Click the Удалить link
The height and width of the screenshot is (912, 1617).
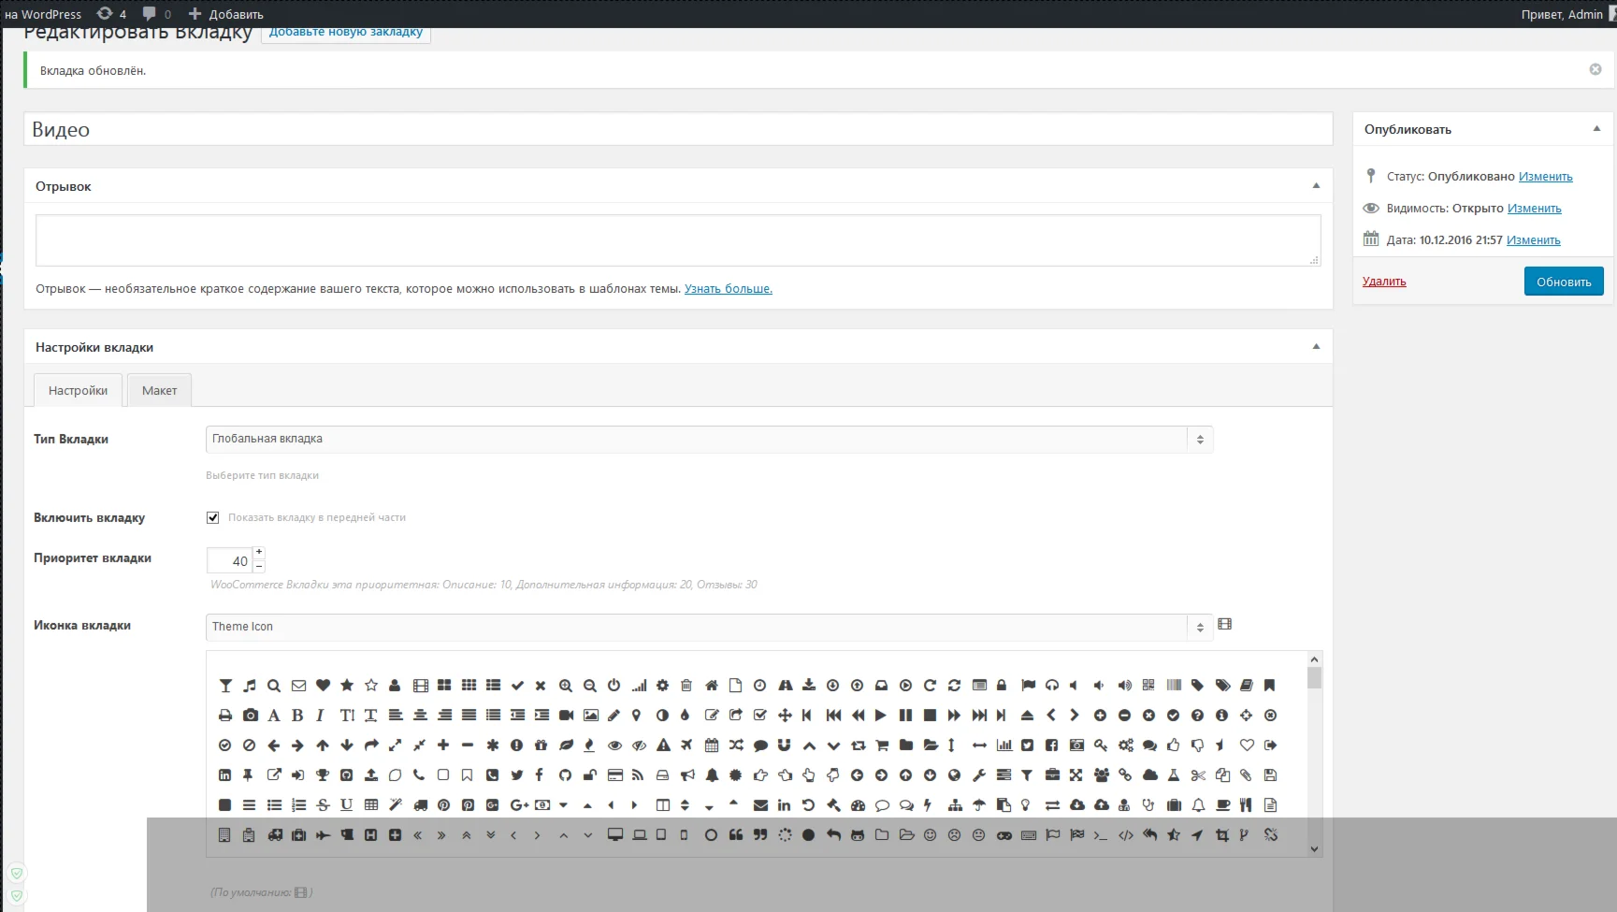pos(1384,282)
